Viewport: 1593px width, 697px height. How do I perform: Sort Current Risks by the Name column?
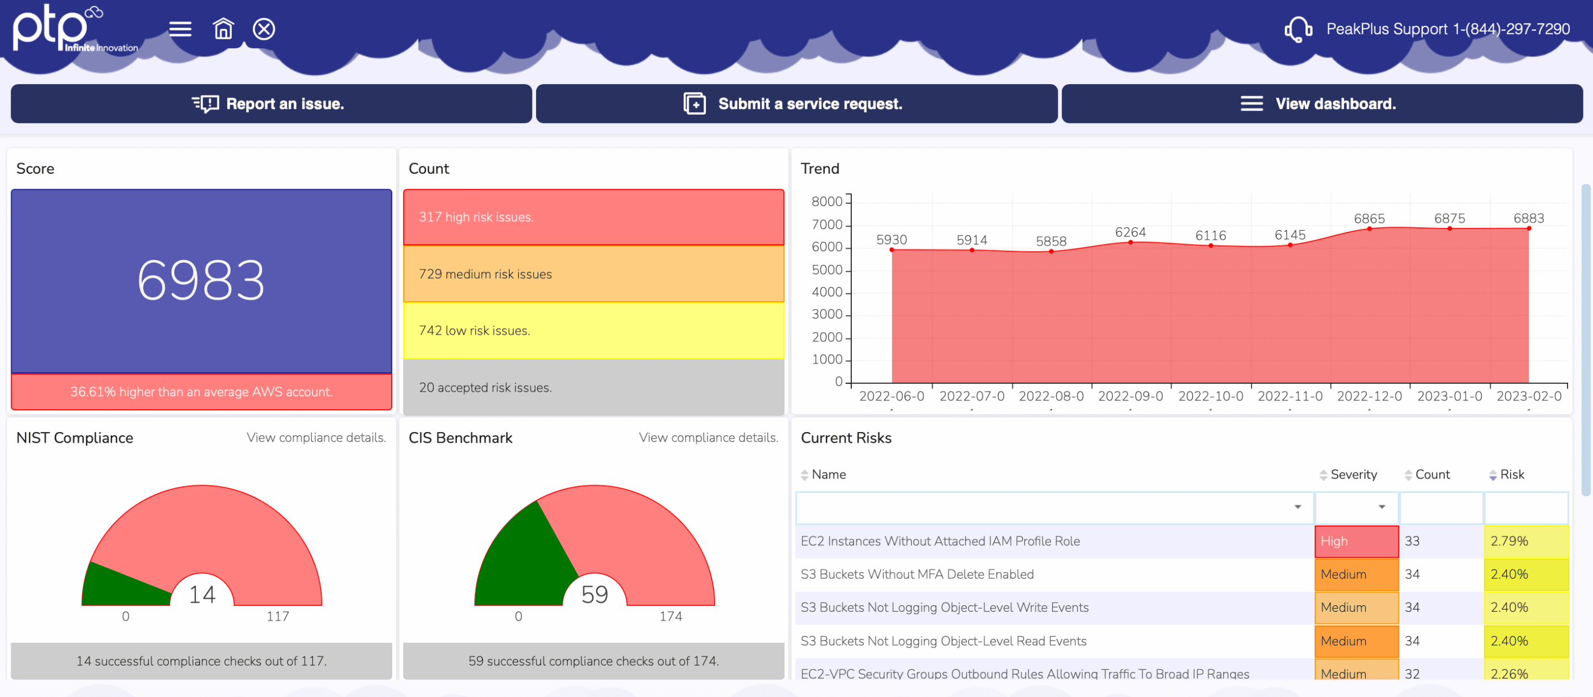coord(805,475)
